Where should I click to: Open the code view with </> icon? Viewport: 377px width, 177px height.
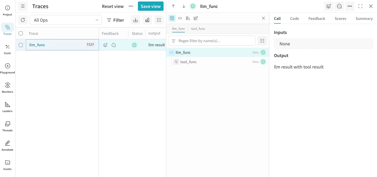point(180,18)
